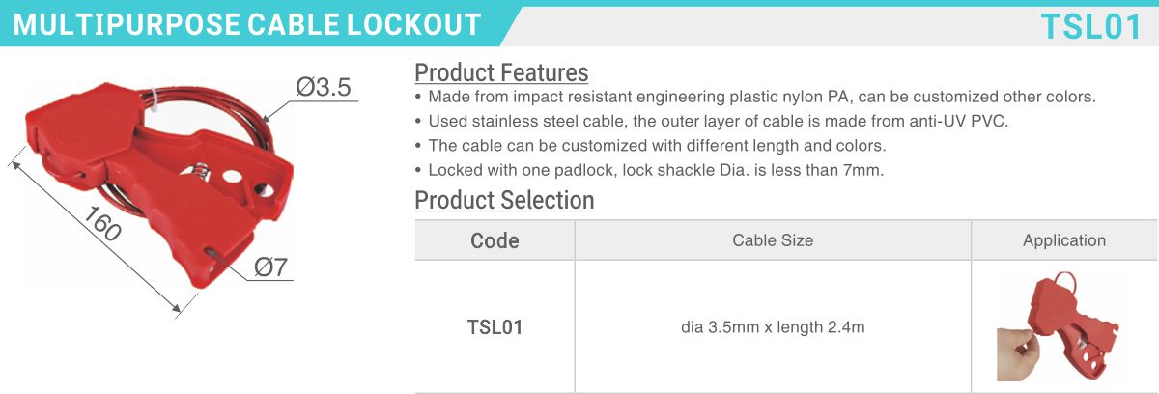
Task: Open the application photo thumbnail with hand
Action: [1063, 327]
